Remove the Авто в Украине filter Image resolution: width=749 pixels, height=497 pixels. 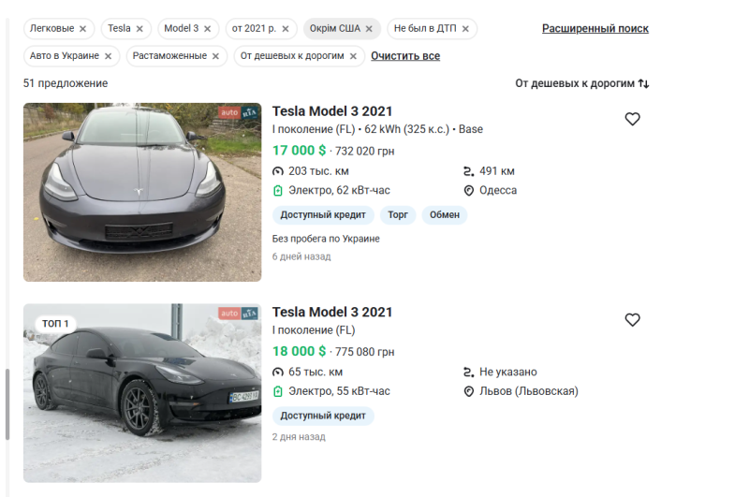(108, 56)
